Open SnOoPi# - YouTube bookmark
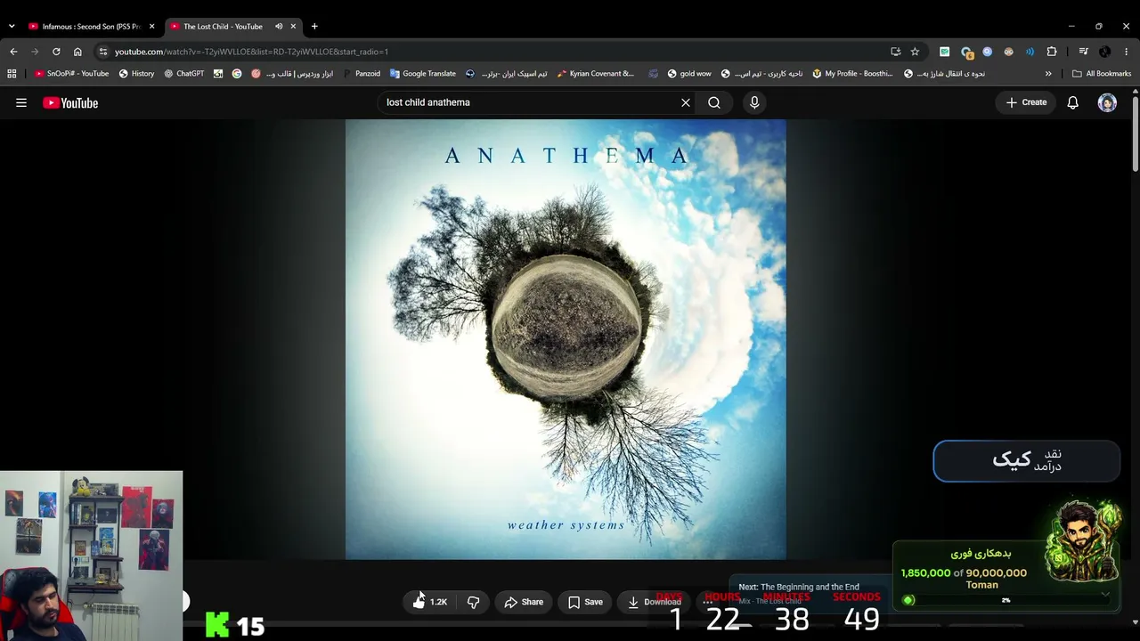1140x641 pixels. click(71, 74)
